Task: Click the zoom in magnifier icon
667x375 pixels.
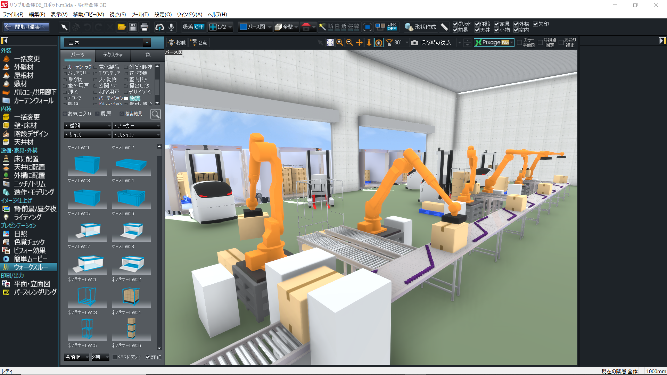Action: point(340,42)
